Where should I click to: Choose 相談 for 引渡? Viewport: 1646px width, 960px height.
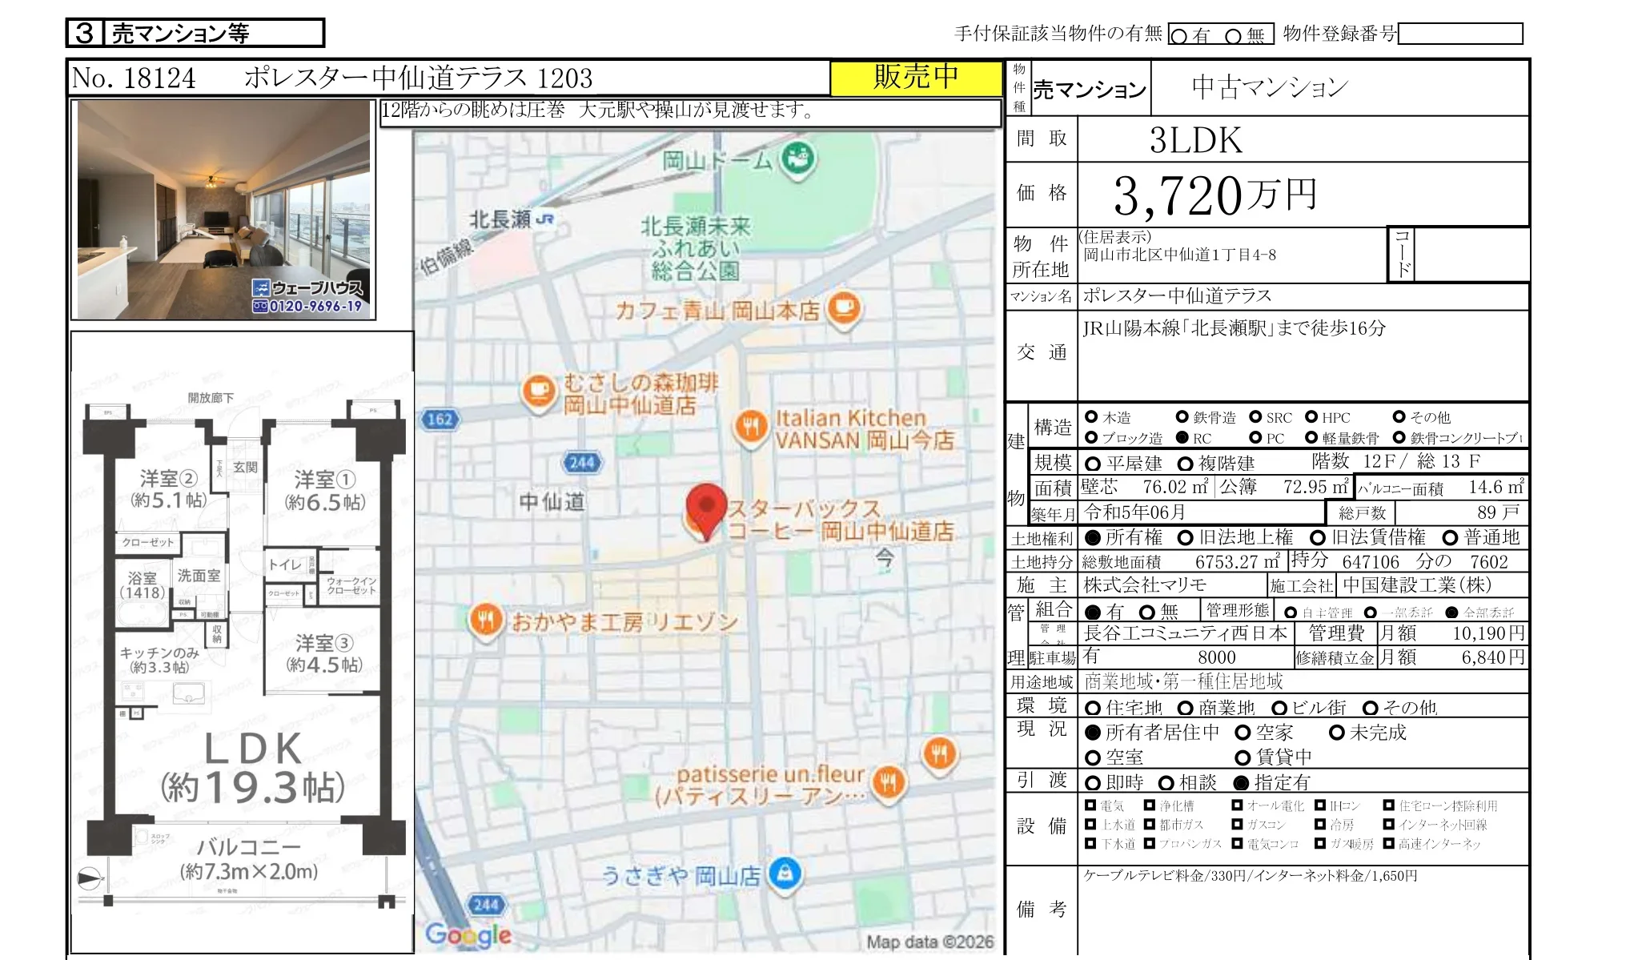click(1166, 783)
